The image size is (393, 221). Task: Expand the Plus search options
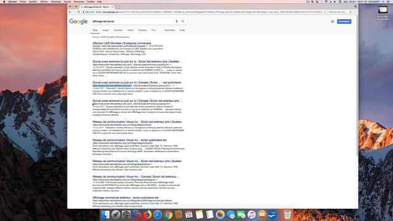coord(154,30)
